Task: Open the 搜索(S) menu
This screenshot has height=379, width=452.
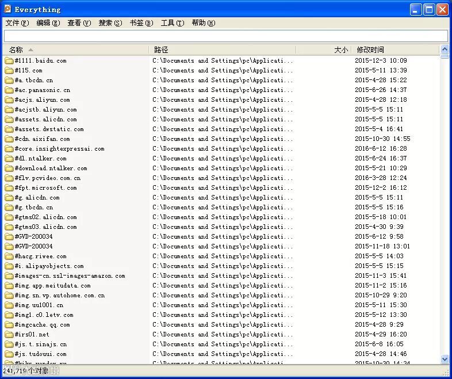Action: [x=110, y=23]
